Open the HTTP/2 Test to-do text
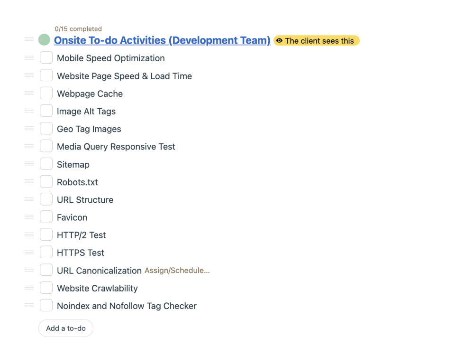474x356 pixels. [x=82, y=235]
